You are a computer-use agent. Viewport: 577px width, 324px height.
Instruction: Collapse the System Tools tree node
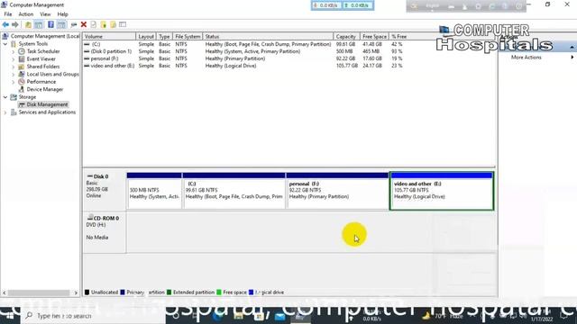pos(5,44)
